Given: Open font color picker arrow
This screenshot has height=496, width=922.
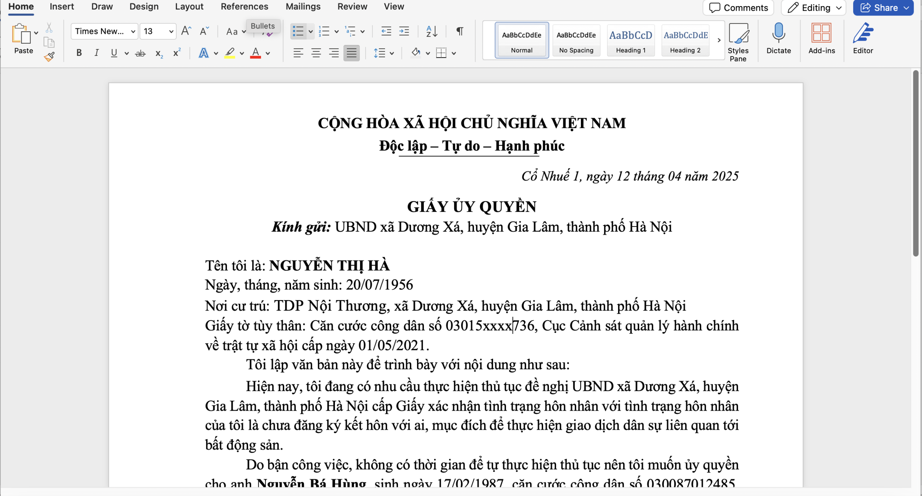Looking at the screenshot, I should click(x=268, y=53).
